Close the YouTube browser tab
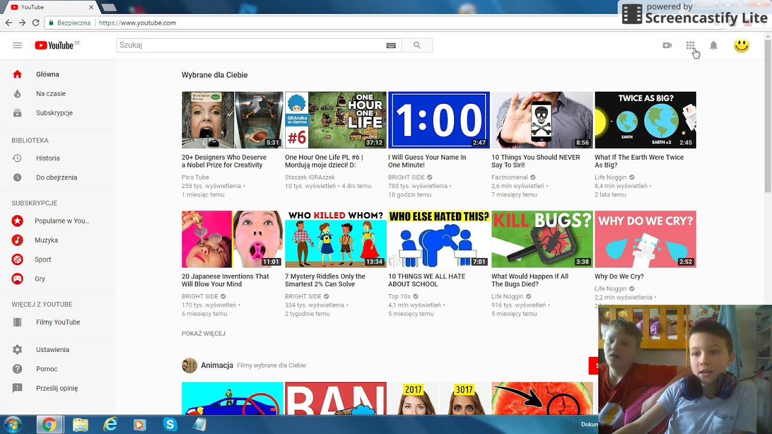772x434 pixels. (x=91, y=7)
